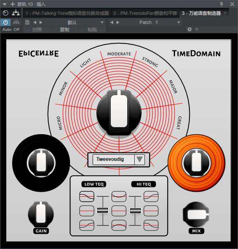Screen dimensions: 238x249
Task: Click the GREAT label on dial
Action: click(179, 123)
